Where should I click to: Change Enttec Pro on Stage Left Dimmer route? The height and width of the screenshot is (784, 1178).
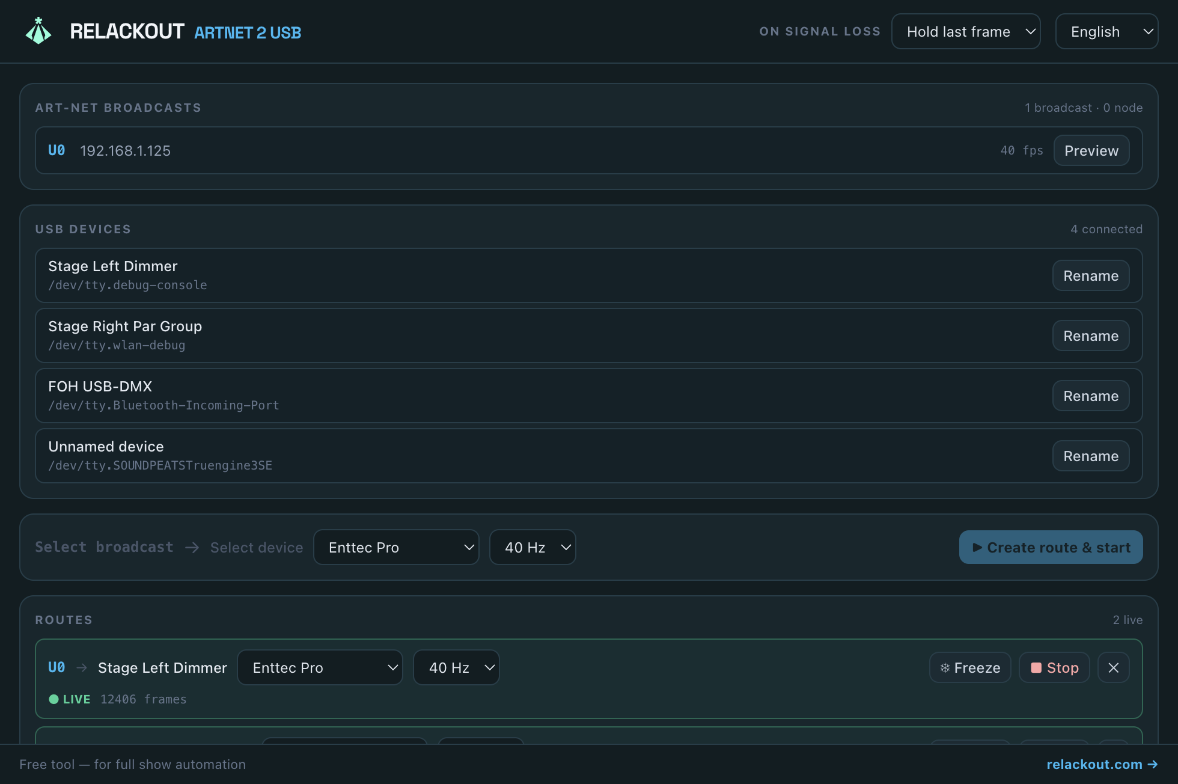click(x=320, y=667)
